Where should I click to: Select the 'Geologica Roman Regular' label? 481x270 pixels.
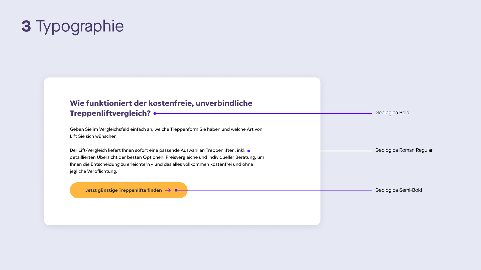pos(404,150)
